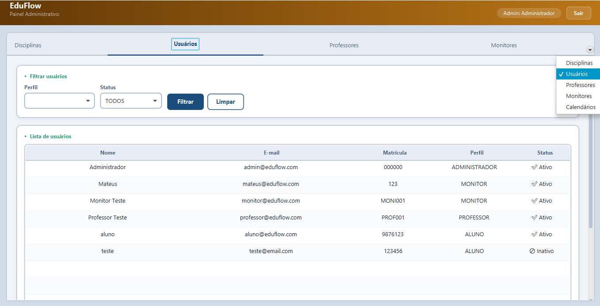Click the matrícula value 9876123
The width and height of the screenshot is (600, 306).
[x=393, y=234]
